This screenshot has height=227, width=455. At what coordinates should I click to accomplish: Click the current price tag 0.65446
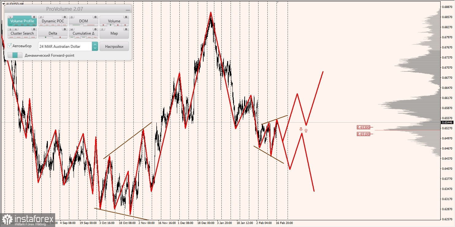coord(447,122)
